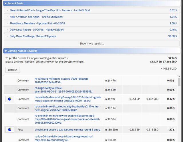Click the in 2h 47m time cell
The image size is (183, 142).
(110, 80)
